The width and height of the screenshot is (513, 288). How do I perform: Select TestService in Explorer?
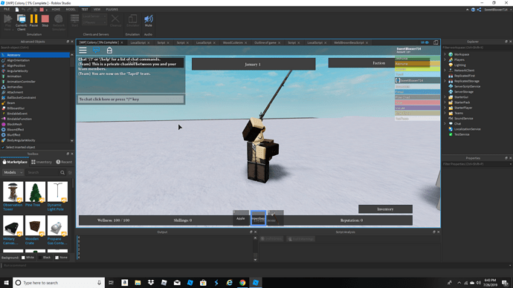[x=462, y=134]
